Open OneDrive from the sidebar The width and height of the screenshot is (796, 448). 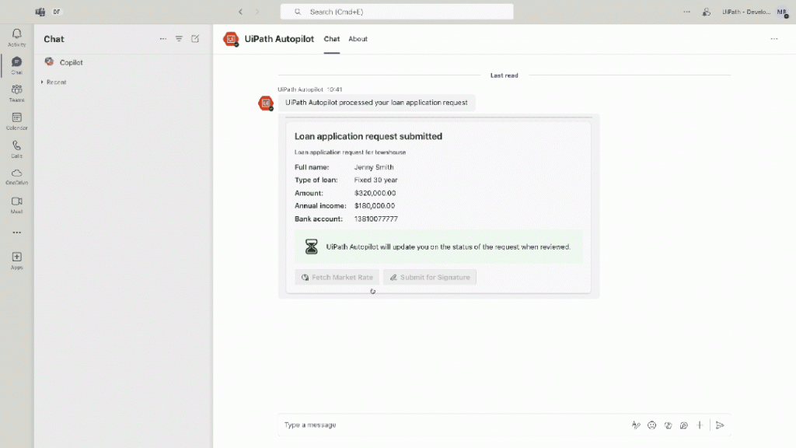tap(16, 177)
